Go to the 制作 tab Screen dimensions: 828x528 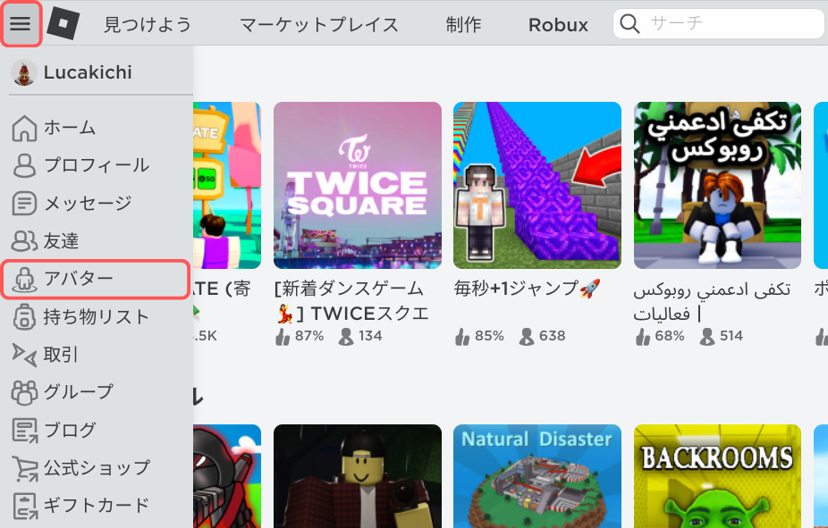coord(464,24)
